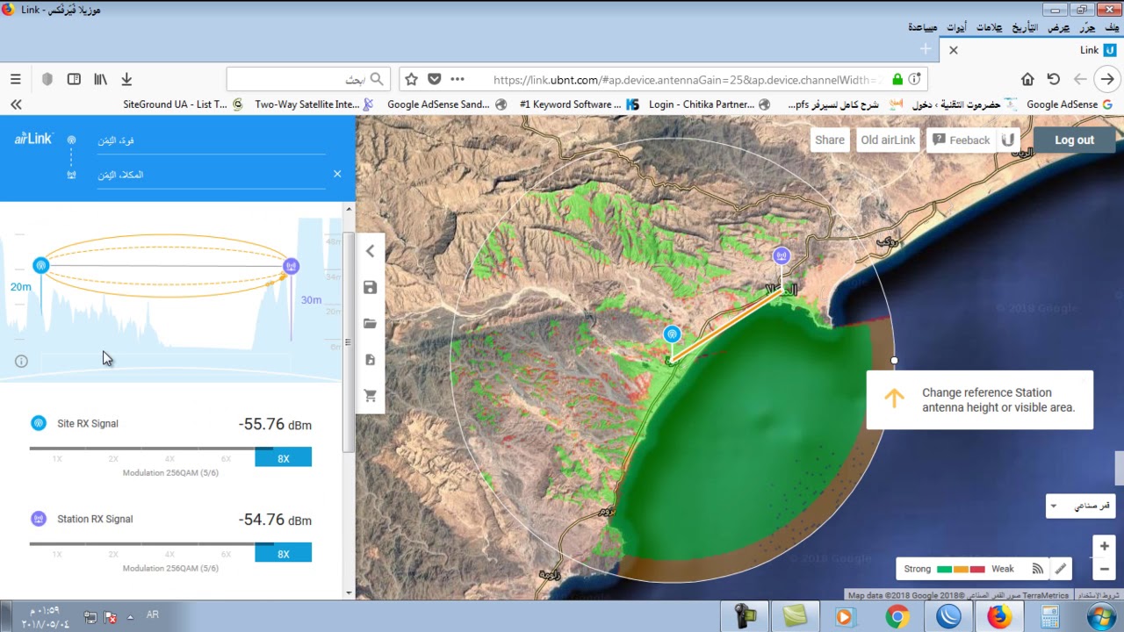This screenshot has width=1124, height=632.
Task: Click the Firefox search box
Action: [x=307, y=79]
